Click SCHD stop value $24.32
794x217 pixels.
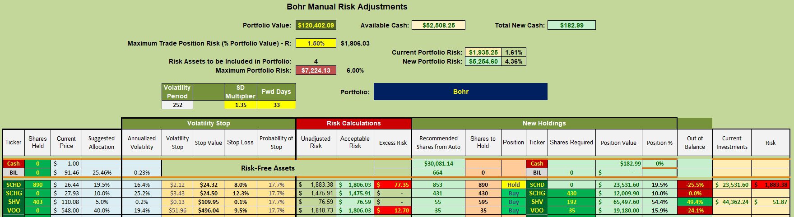(x=209, y=185)
